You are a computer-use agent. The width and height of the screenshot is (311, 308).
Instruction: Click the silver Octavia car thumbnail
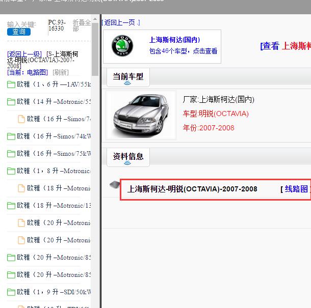click(x=141, y=115)
